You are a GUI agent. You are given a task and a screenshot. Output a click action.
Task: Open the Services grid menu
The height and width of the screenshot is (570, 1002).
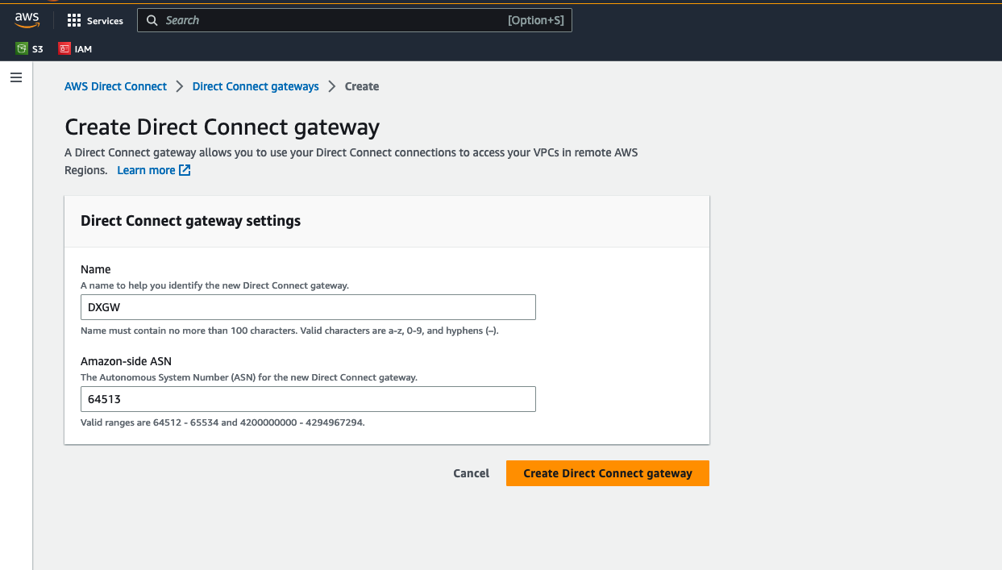[x=94, y=20]
